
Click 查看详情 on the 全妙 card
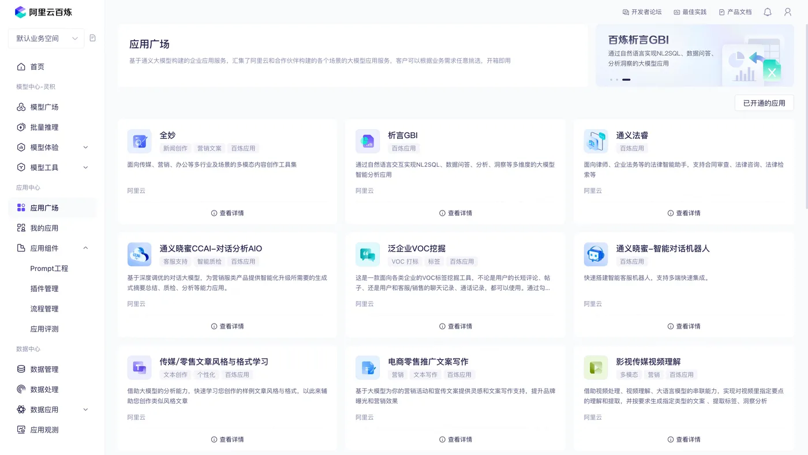(x=227, y=213)
